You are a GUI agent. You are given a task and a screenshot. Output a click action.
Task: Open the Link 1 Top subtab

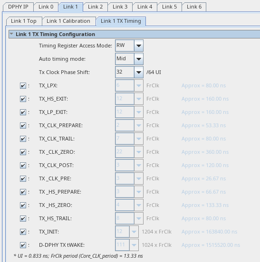(24, 21)
